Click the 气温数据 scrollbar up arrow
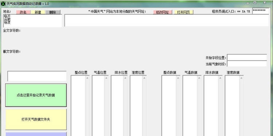 click(x=199, y=78)
